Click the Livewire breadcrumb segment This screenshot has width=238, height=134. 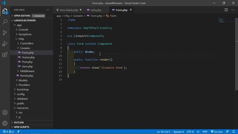tap(78, 16)
